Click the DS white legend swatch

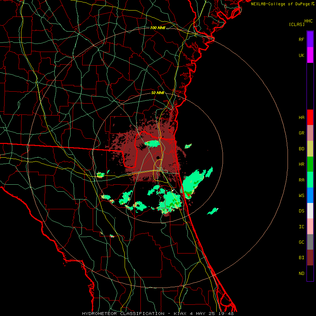point(310,211)
